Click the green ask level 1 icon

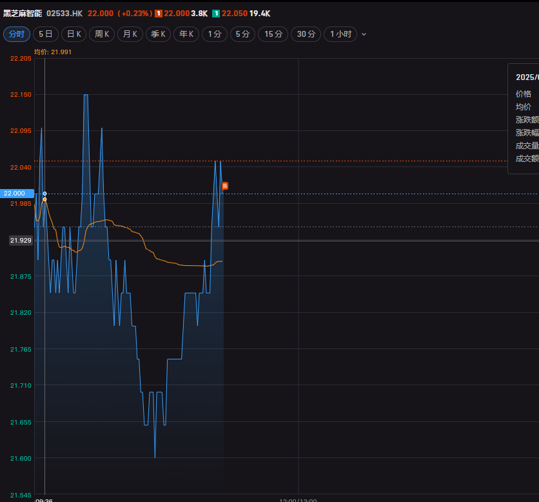point(216,13)
